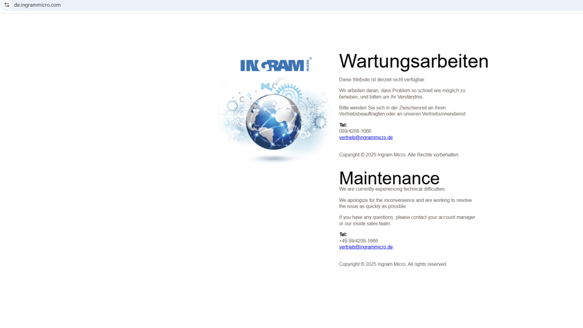Open the email link under Wartungsarbeiten section
The image size is (583, 328).
(x=366, y=137)
